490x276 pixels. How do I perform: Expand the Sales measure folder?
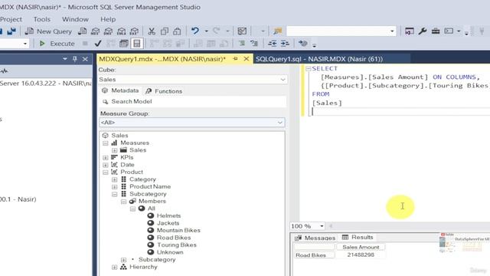(115, 150)
